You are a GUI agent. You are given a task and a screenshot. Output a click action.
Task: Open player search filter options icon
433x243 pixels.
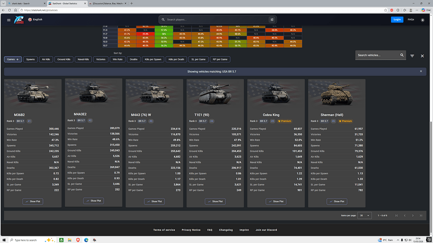[x=272, y=19]
